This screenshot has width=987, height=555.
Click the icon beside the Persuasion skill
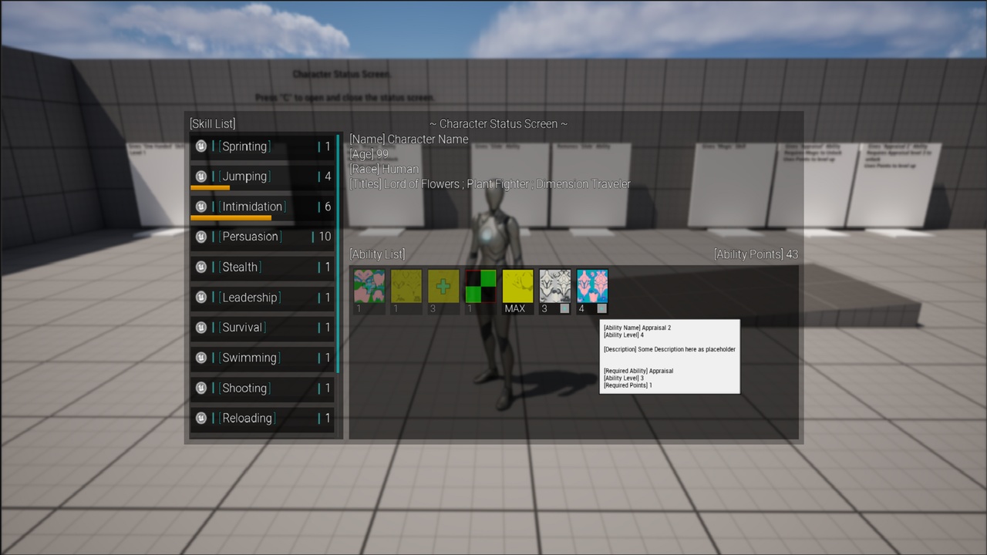[x=201, y=236]
